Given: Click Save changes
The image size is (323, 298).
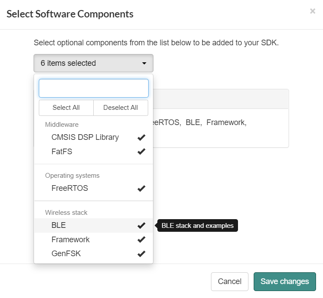Looking at the screenshot, I should [285, 281].
